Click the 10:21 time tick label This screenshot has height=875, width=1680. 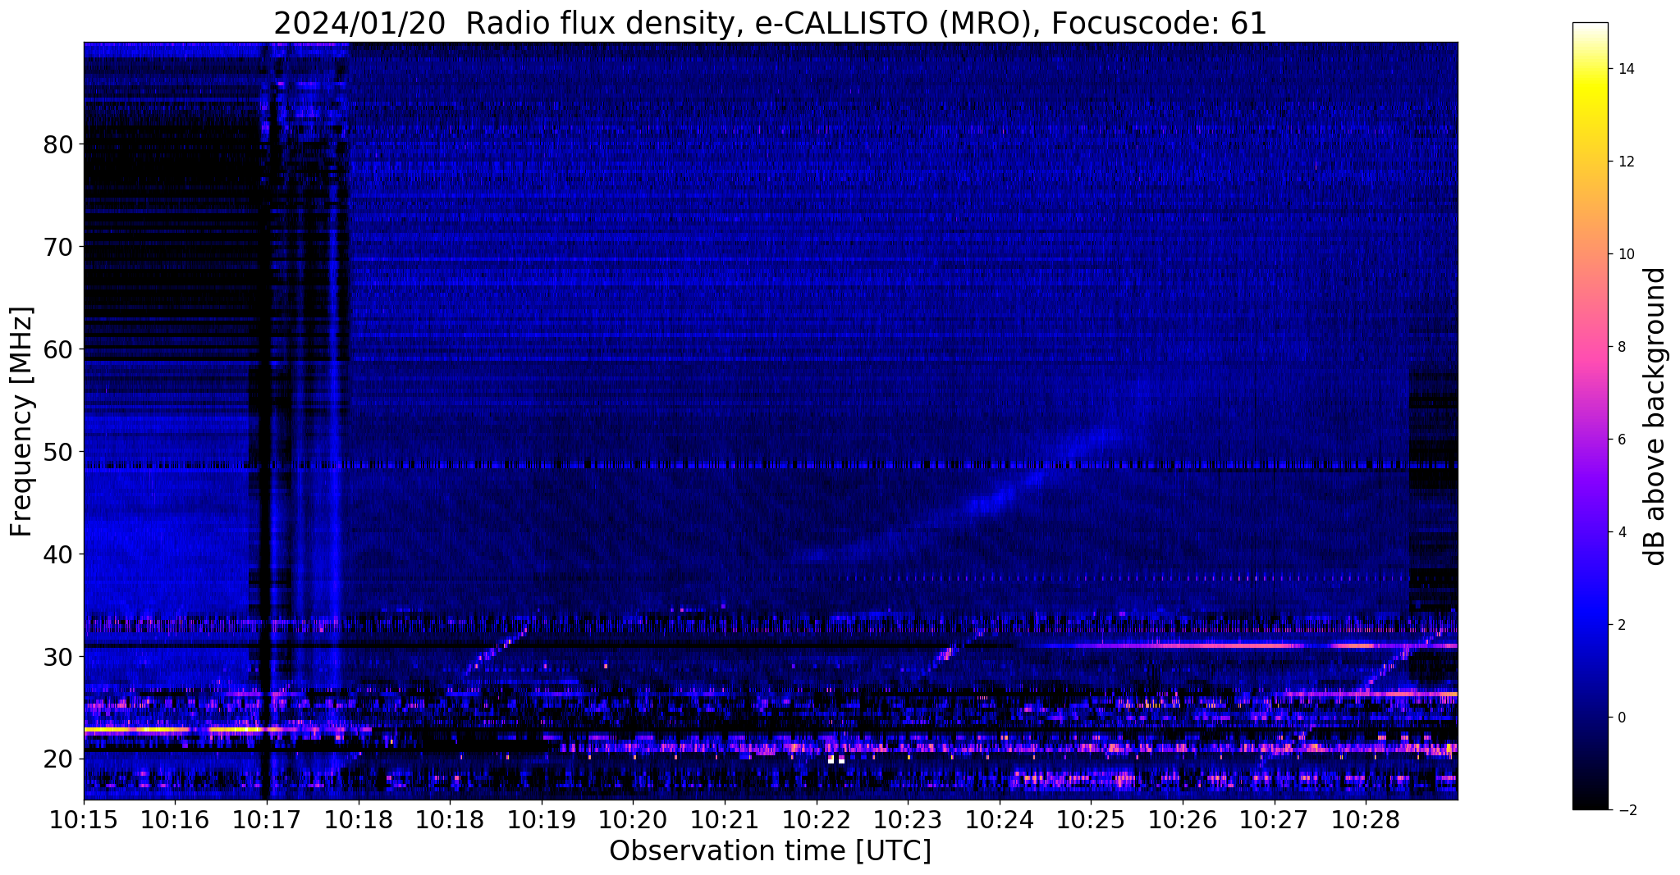point(725,820)
